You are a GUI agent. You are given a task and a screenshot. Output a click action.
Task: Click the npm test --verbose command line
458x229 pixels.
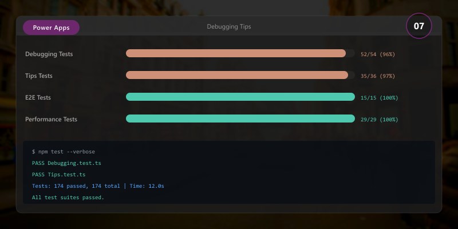tap(64, 152)
